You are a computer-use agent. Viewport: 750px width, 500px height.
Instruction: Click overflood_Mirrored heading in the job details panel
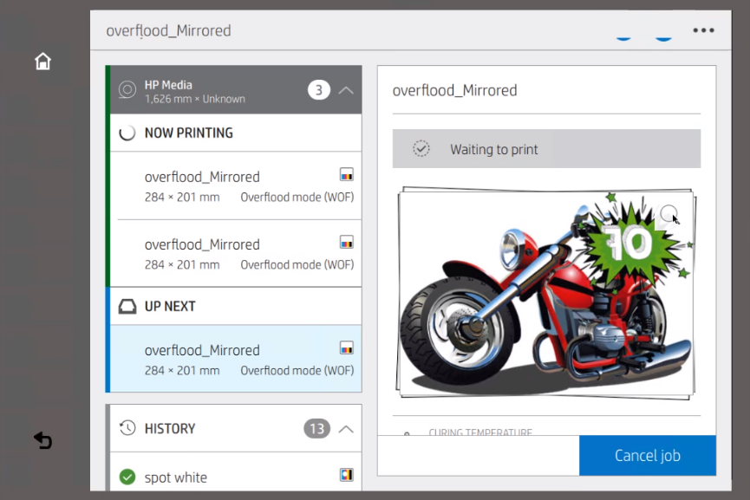[x=454, y=90]
